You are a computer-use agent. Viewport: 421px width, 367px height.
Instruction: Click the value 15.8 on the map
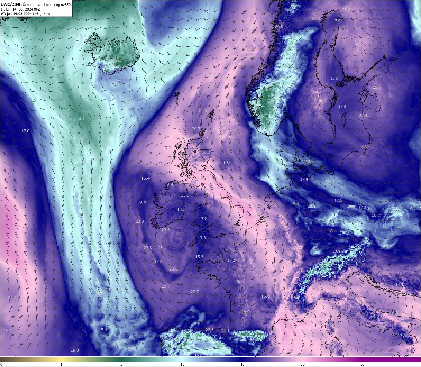[265, 296]
